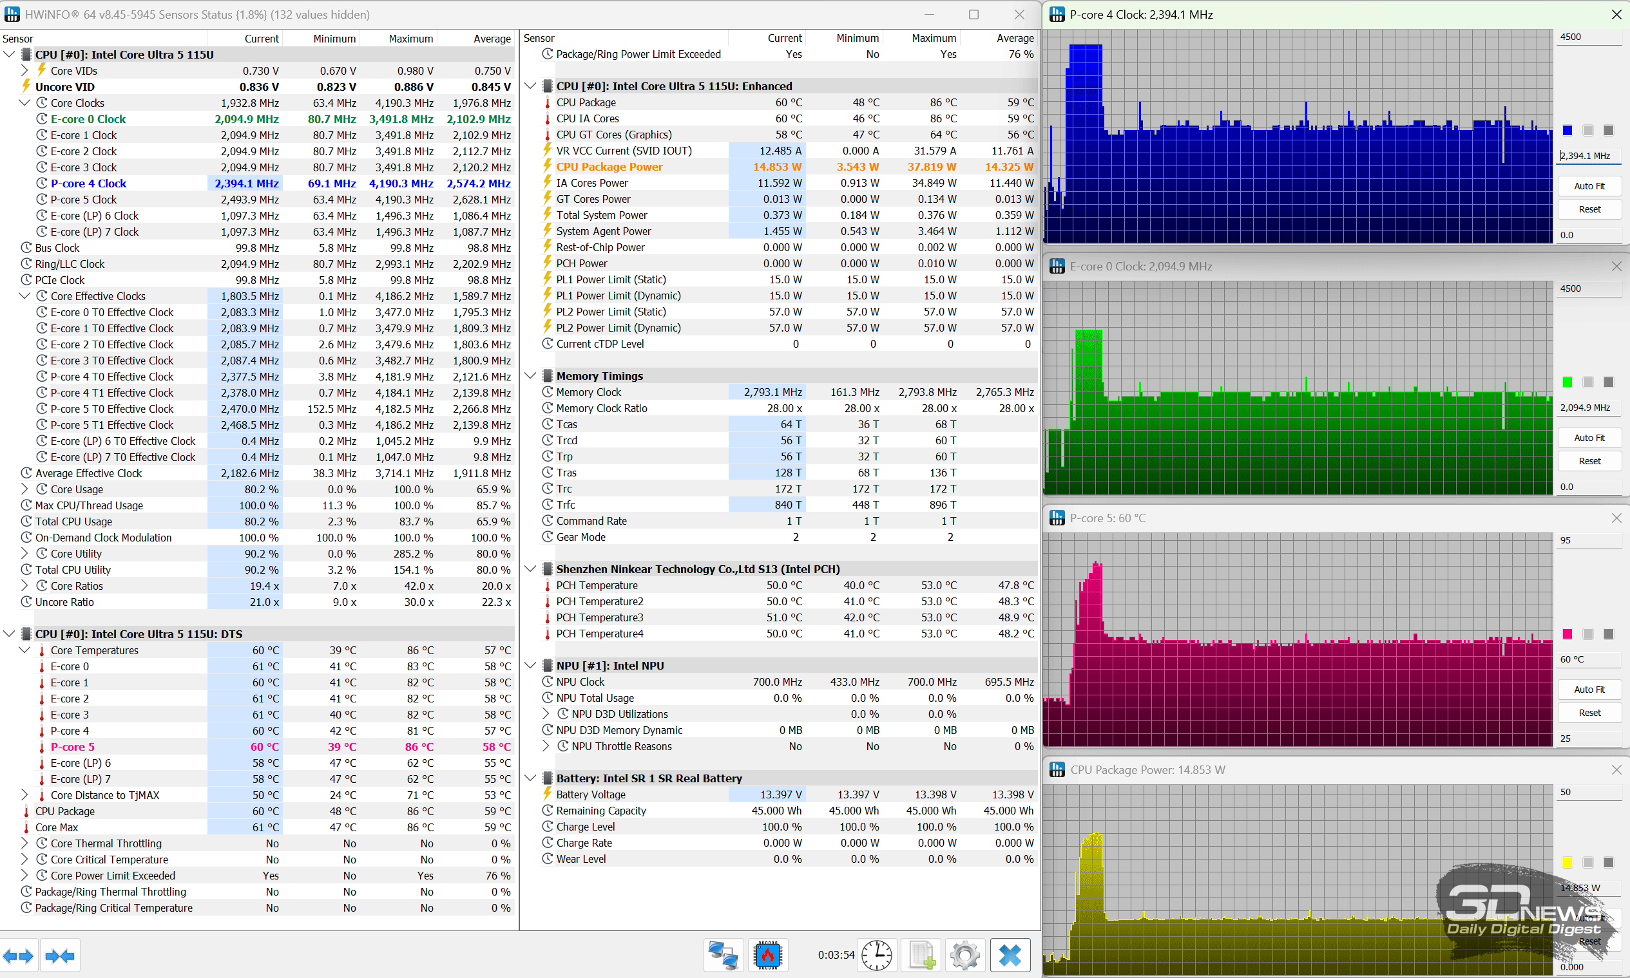Collapse the Core Clocks tree group
This screenshot has height=978, width=1630.
point(24,103)
